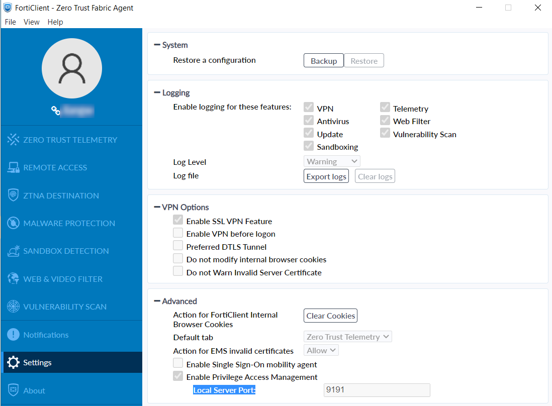Image resolution: width=552 pixels, height=406 pixels.
Task: Open the ZTNA Destination section
Action: (x=14, y=195)
